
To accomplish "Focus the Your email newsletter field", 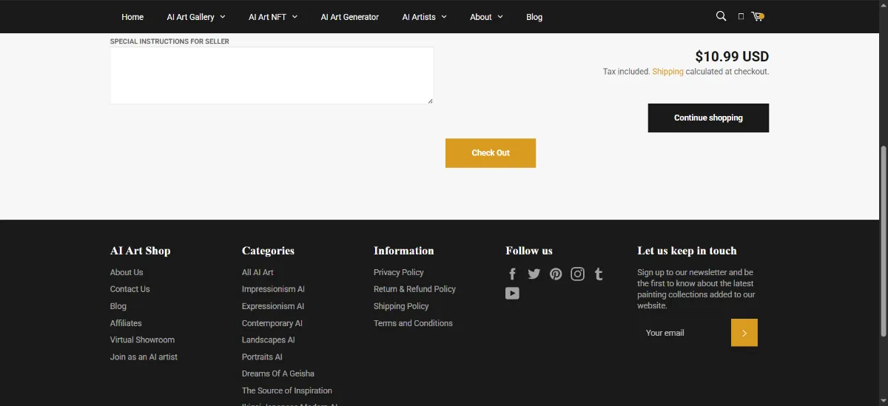I will pos(684,333).
